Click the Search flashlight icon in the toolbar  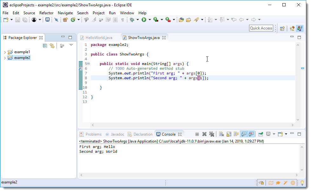[x=196, y=20]
